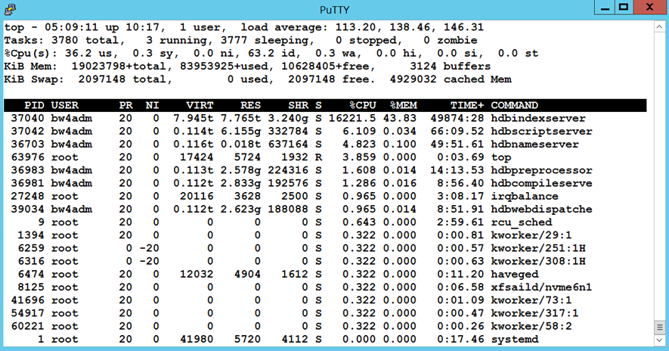Click PID 37042 of hdbscriptserver
The image size is (669, 351).
pos(28,132)
